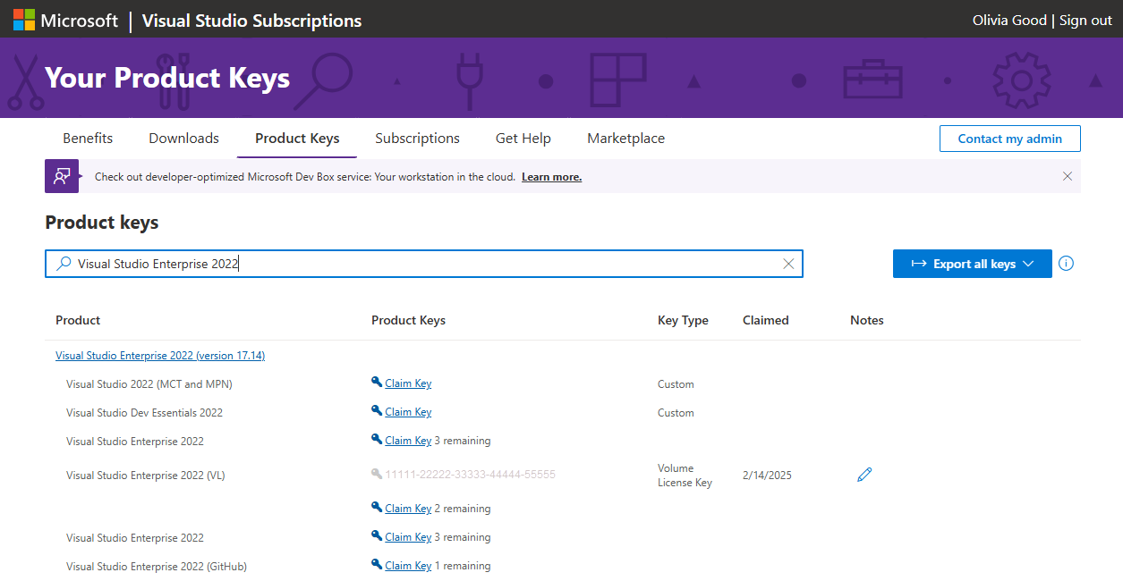This screenshot has height=581, width=1123.
Task: Click the Key Type column header
Action: pos(683,320)
